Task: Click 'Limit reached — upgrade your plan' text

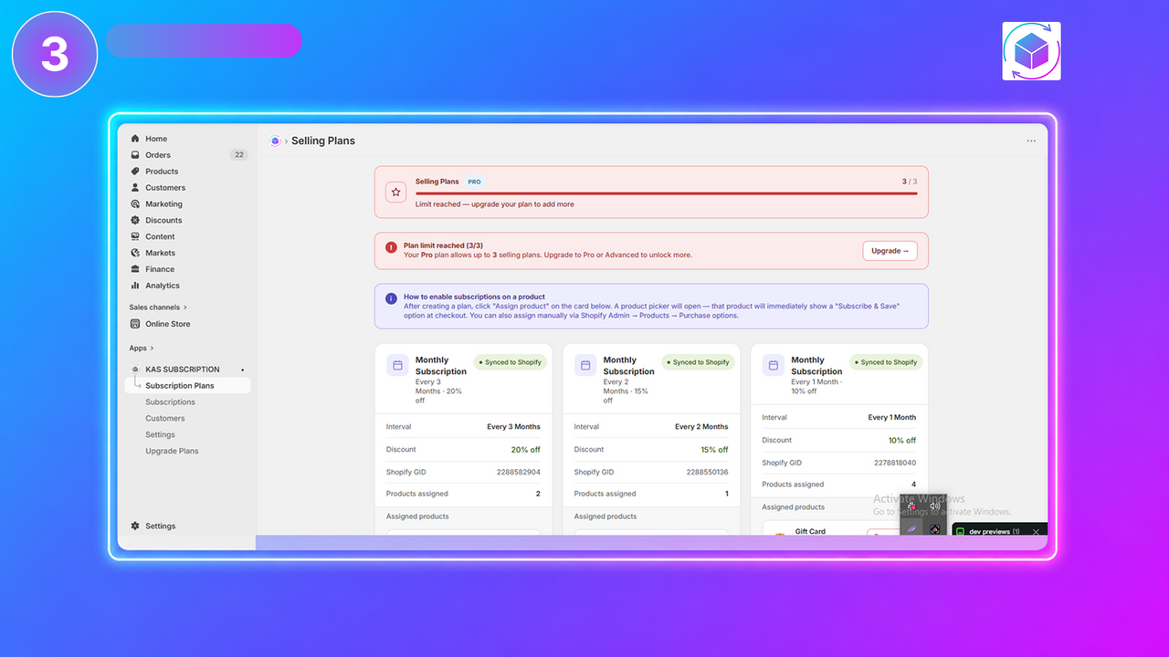Action: tap(495, 204)
